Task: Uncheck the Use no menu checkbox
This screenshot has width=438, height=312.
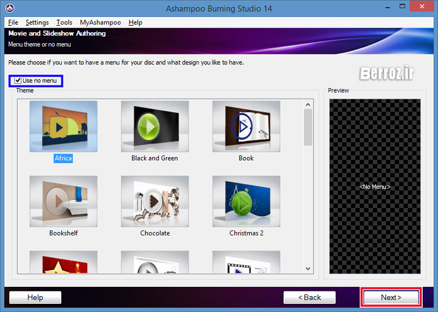Action: (x=18, y=81)
